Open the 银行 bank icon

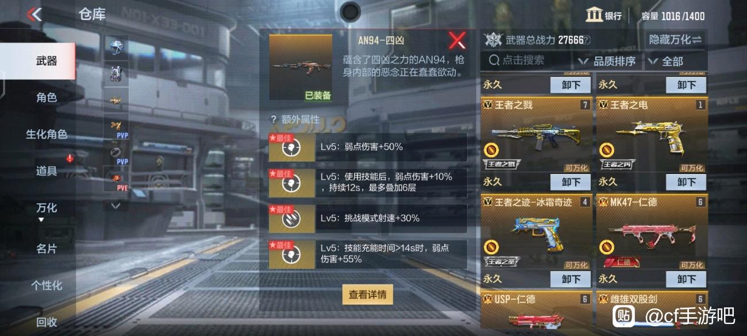point(594,14)
